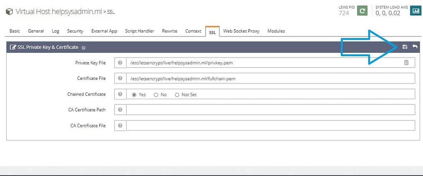Go to the Modules tab
Image resolution: width=423 pixels, height=176 pixels.
point(276,31)
